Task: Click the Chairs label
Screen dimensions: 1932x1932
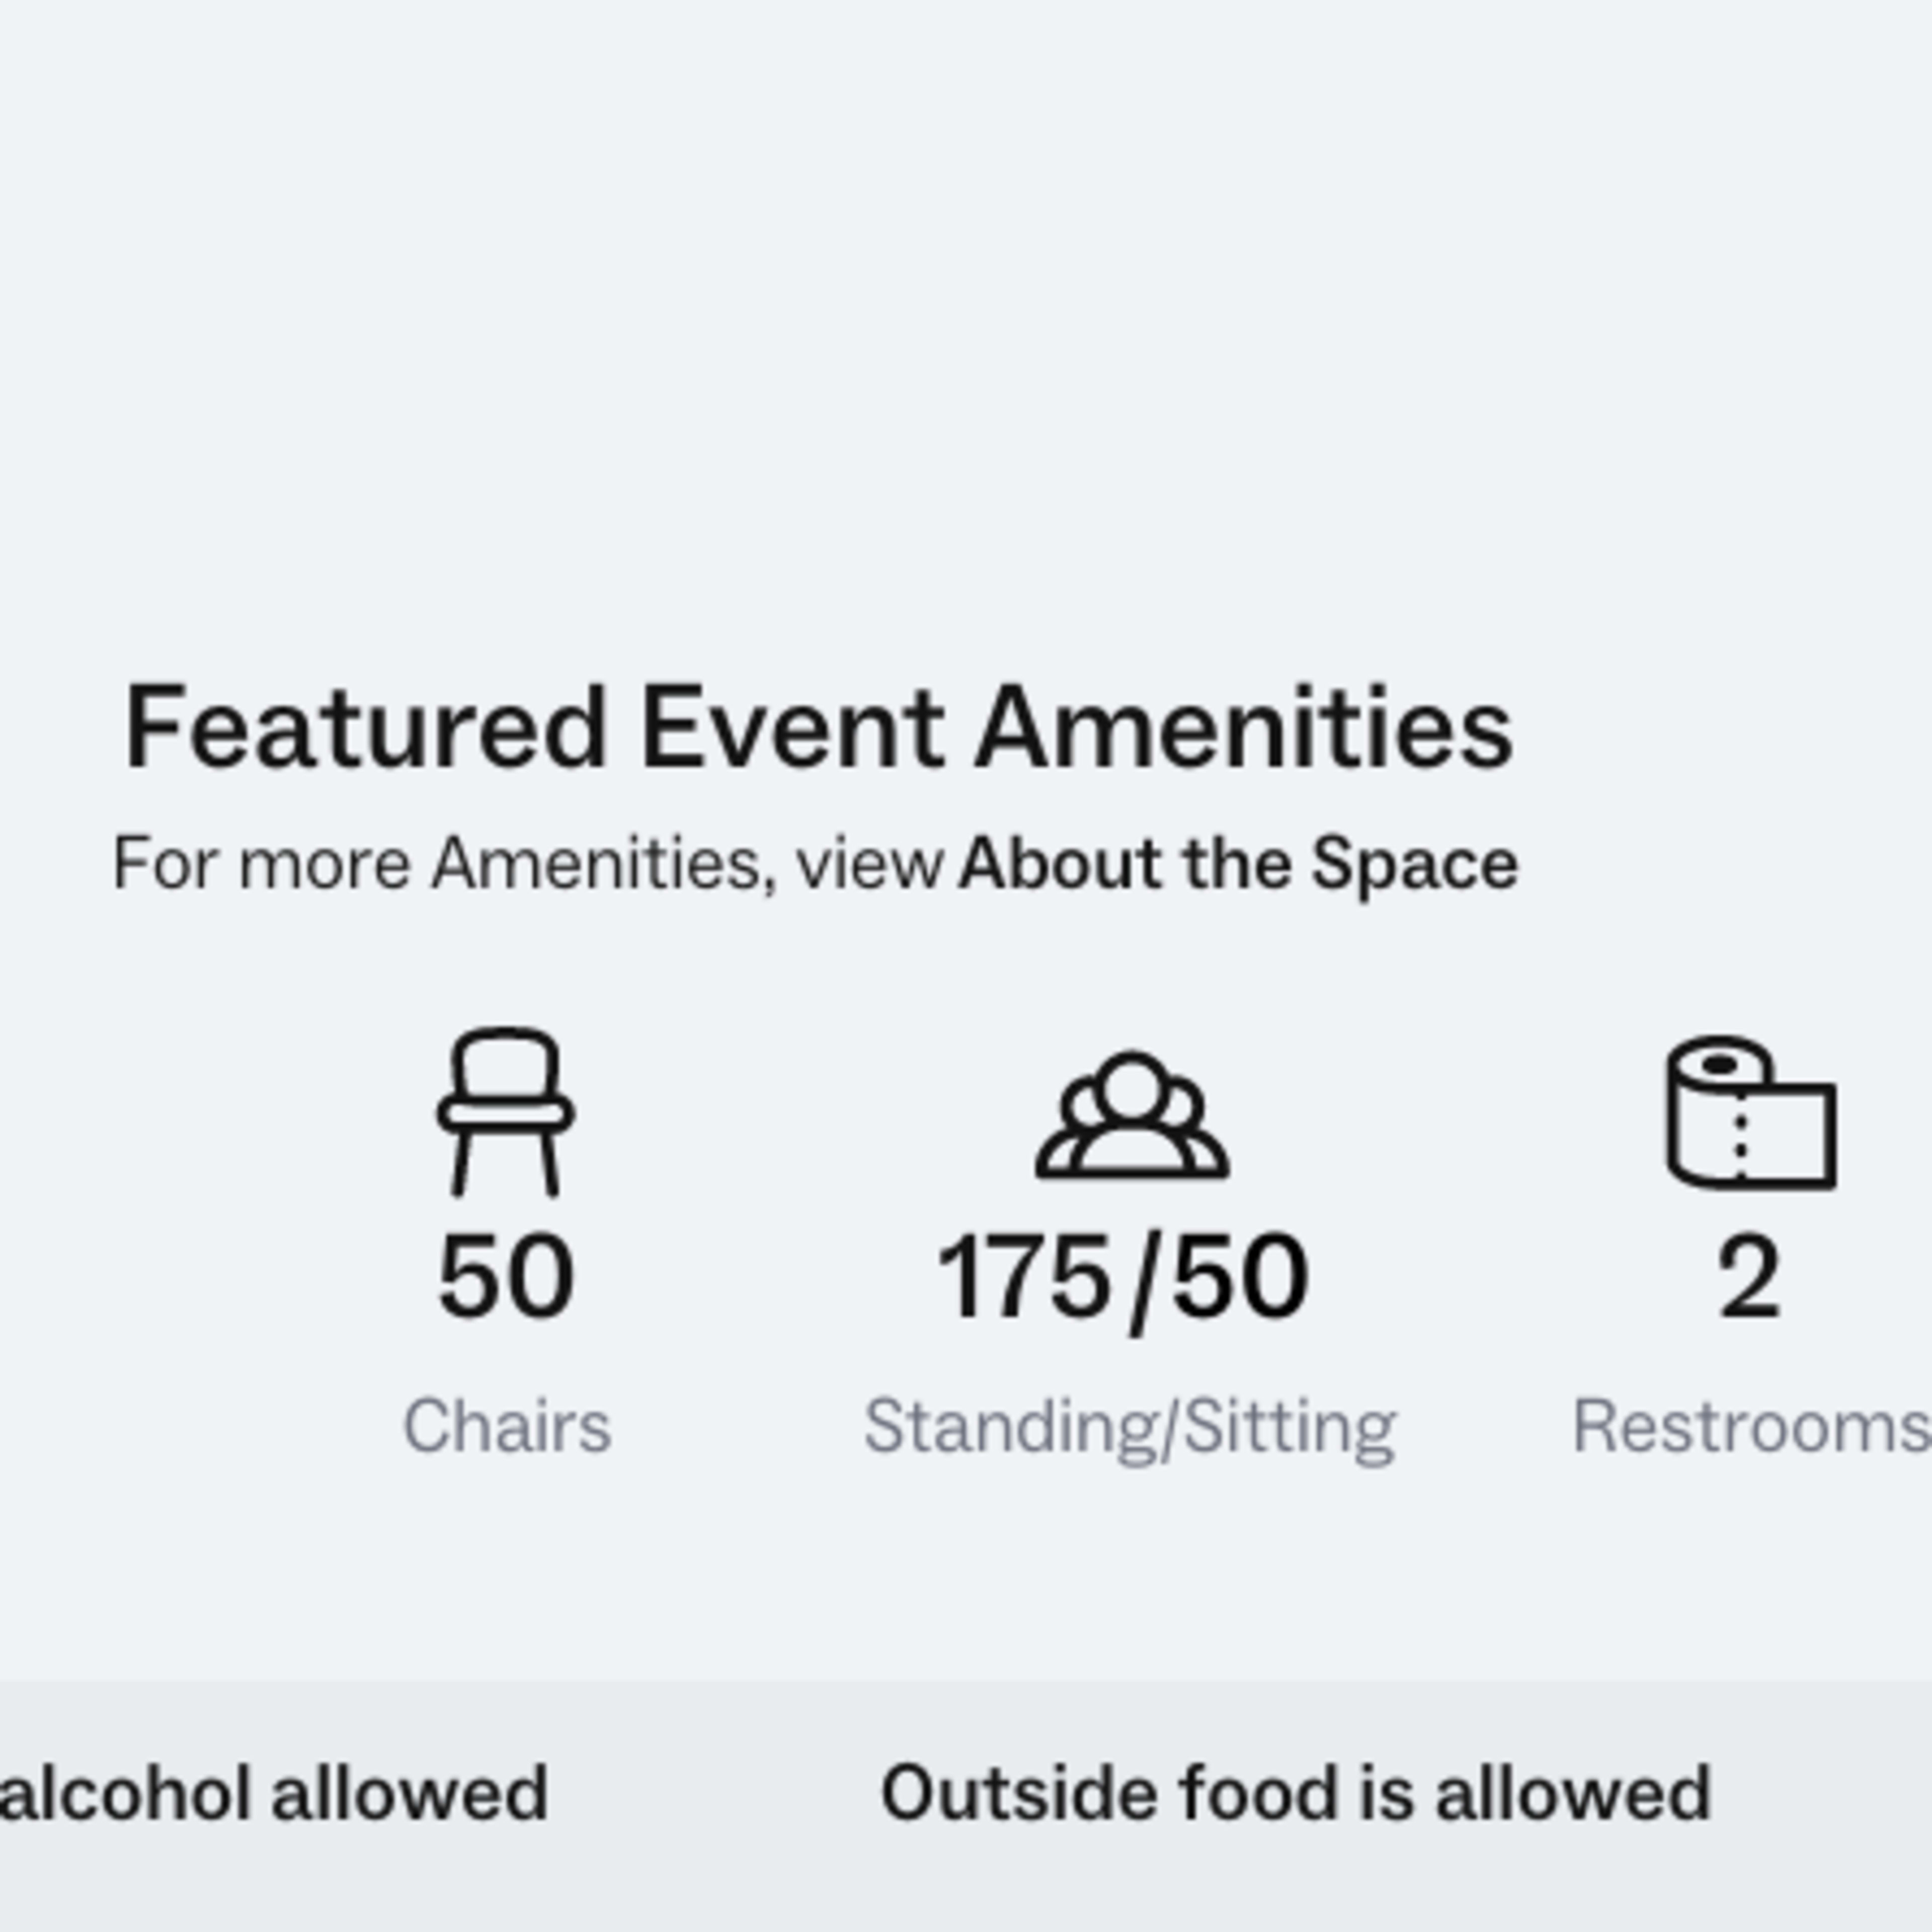Action: pyautogui.click(x=507, y=1426)
